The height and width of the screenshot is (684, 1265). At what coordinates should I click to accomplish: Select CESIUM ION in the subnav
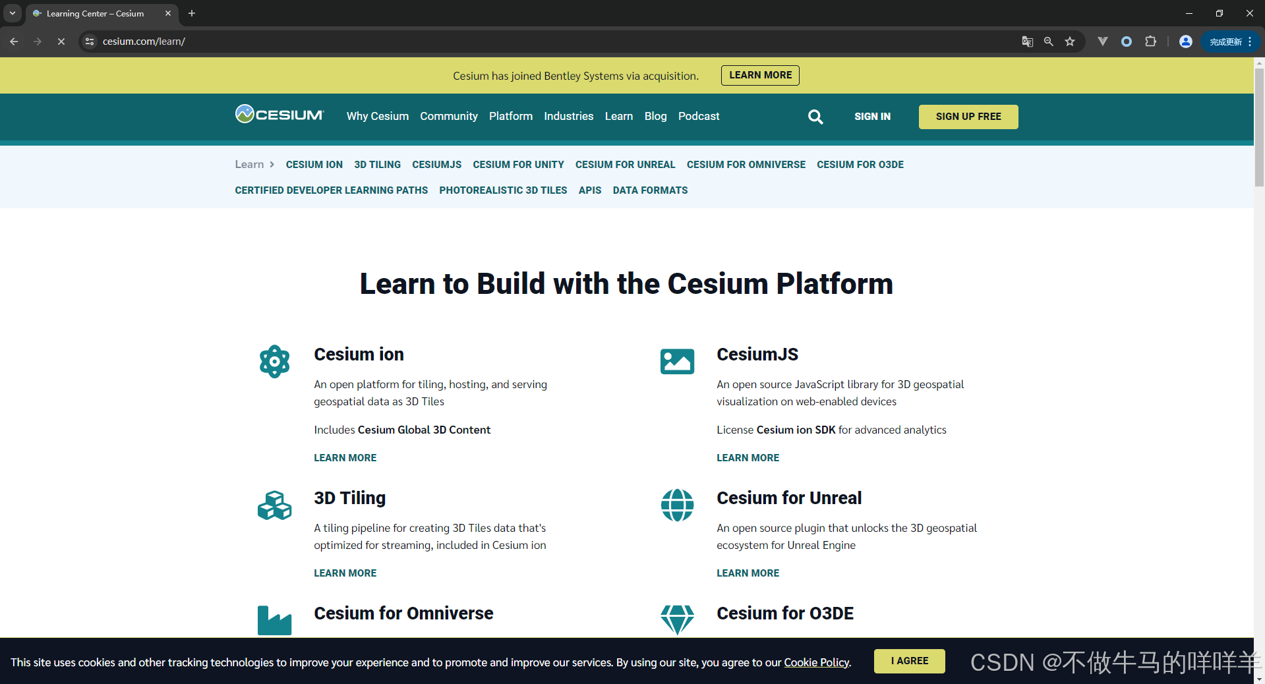(x=314, y=165)
